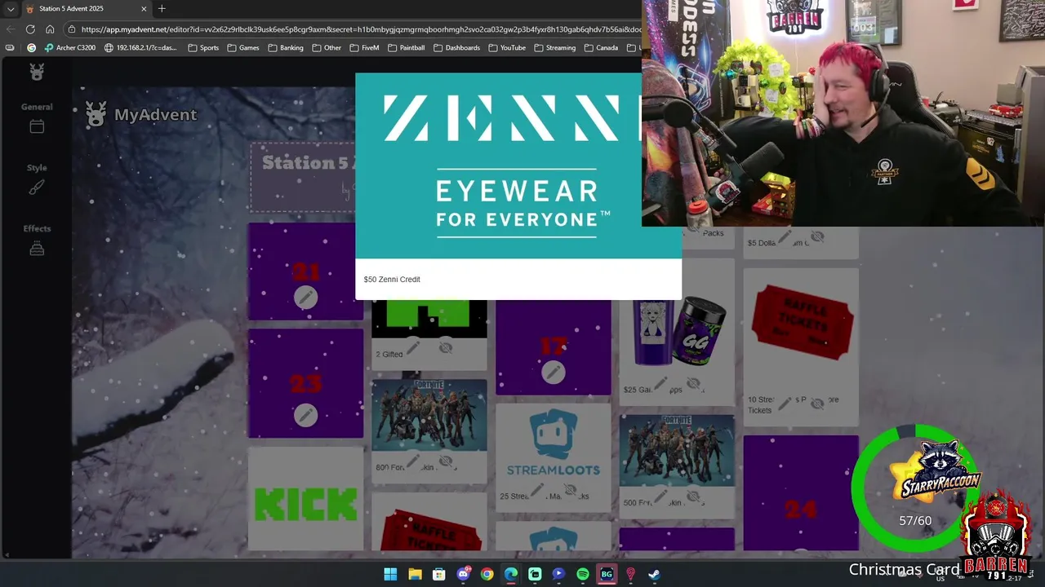Click the address bar URL
The width and height of the screenshot is (1045, 587).
[361, 29]
